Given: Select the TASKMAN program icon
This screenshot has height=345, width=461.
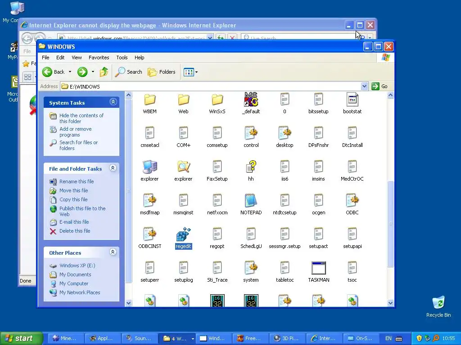Looking at the screenshot, I should point(318,268).
